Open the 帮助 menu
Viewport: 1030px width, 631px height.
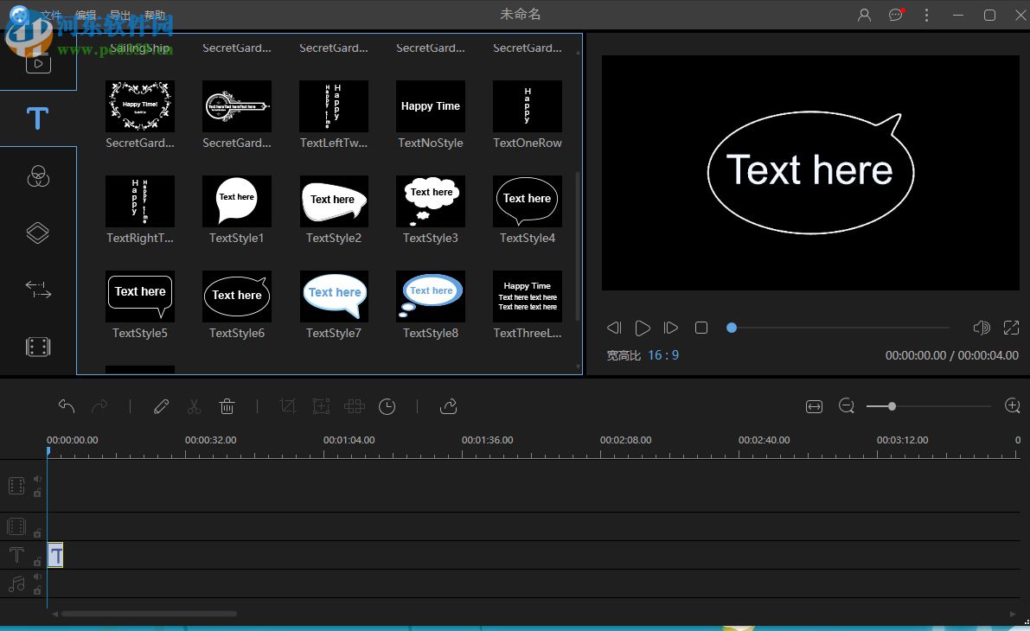(x=154, y=16)
